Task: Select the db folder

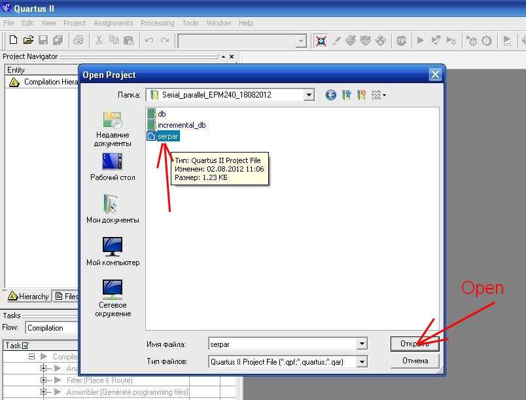Action: 156,114
